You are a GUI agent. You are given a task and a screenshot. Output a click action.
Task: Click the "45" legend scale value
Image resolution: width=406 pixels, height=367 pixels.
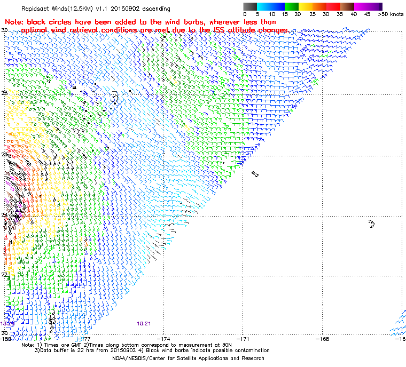coord(367,14)
